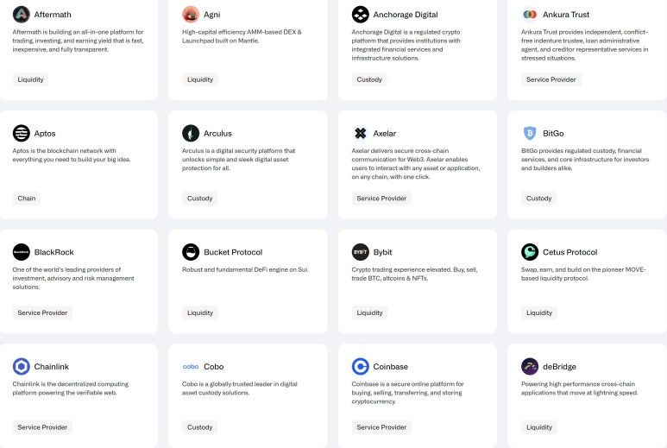Select the Bybit logo icon

pyautogui.click(x=361, y=252)
